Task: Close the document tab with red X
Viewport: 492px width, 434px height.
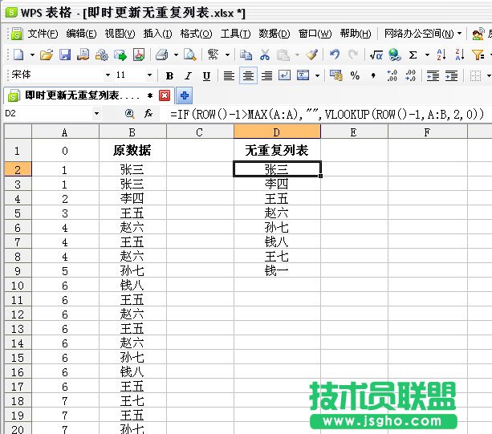Action: 165,95
